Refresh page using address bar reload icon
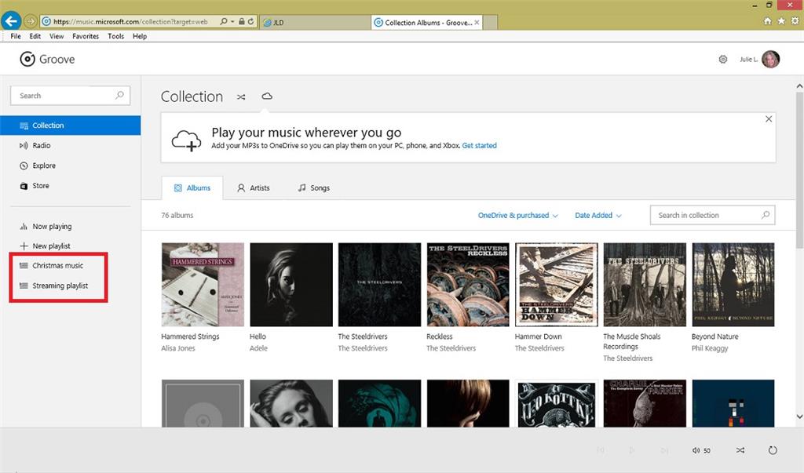 [250, 21]
